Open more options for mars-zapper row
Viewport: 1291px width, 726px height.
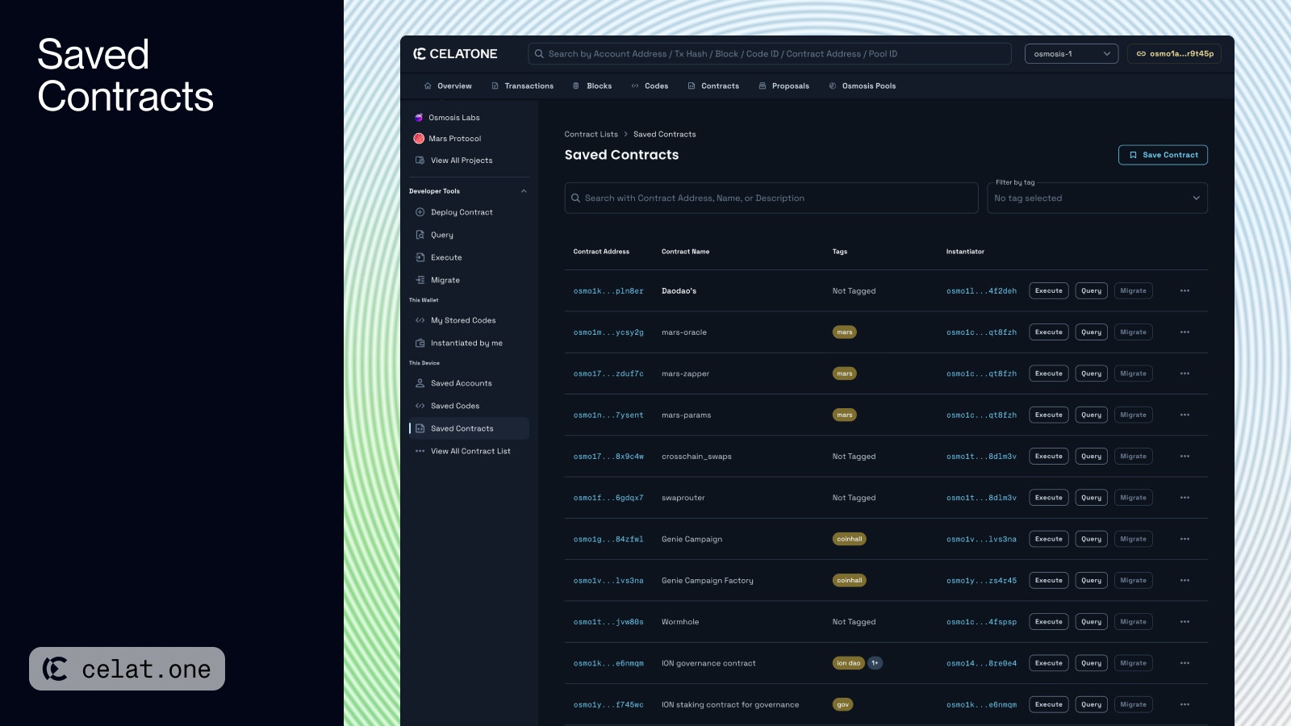[x=1184, y=373]
